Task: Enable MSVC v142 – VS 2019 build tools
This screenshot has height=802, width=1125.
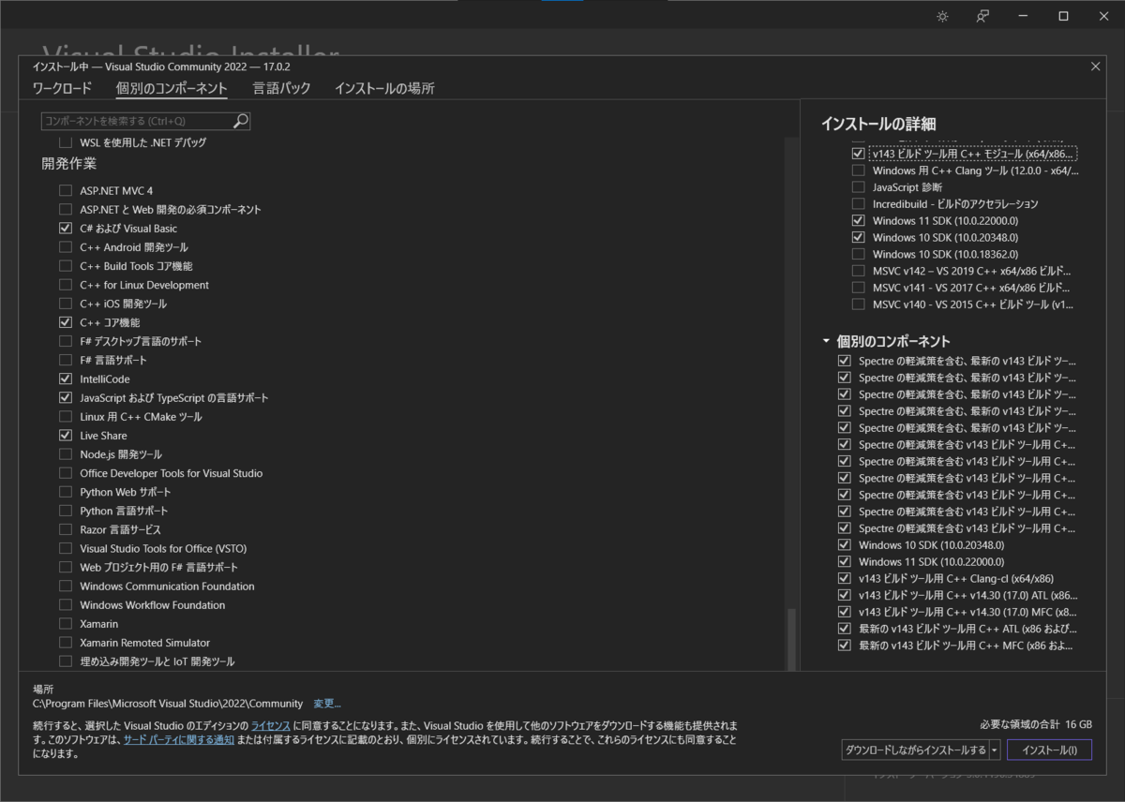Action: tap(859, 271)
